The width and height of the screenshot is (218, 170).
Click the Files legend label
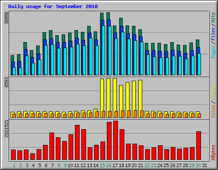coord(213,34)
